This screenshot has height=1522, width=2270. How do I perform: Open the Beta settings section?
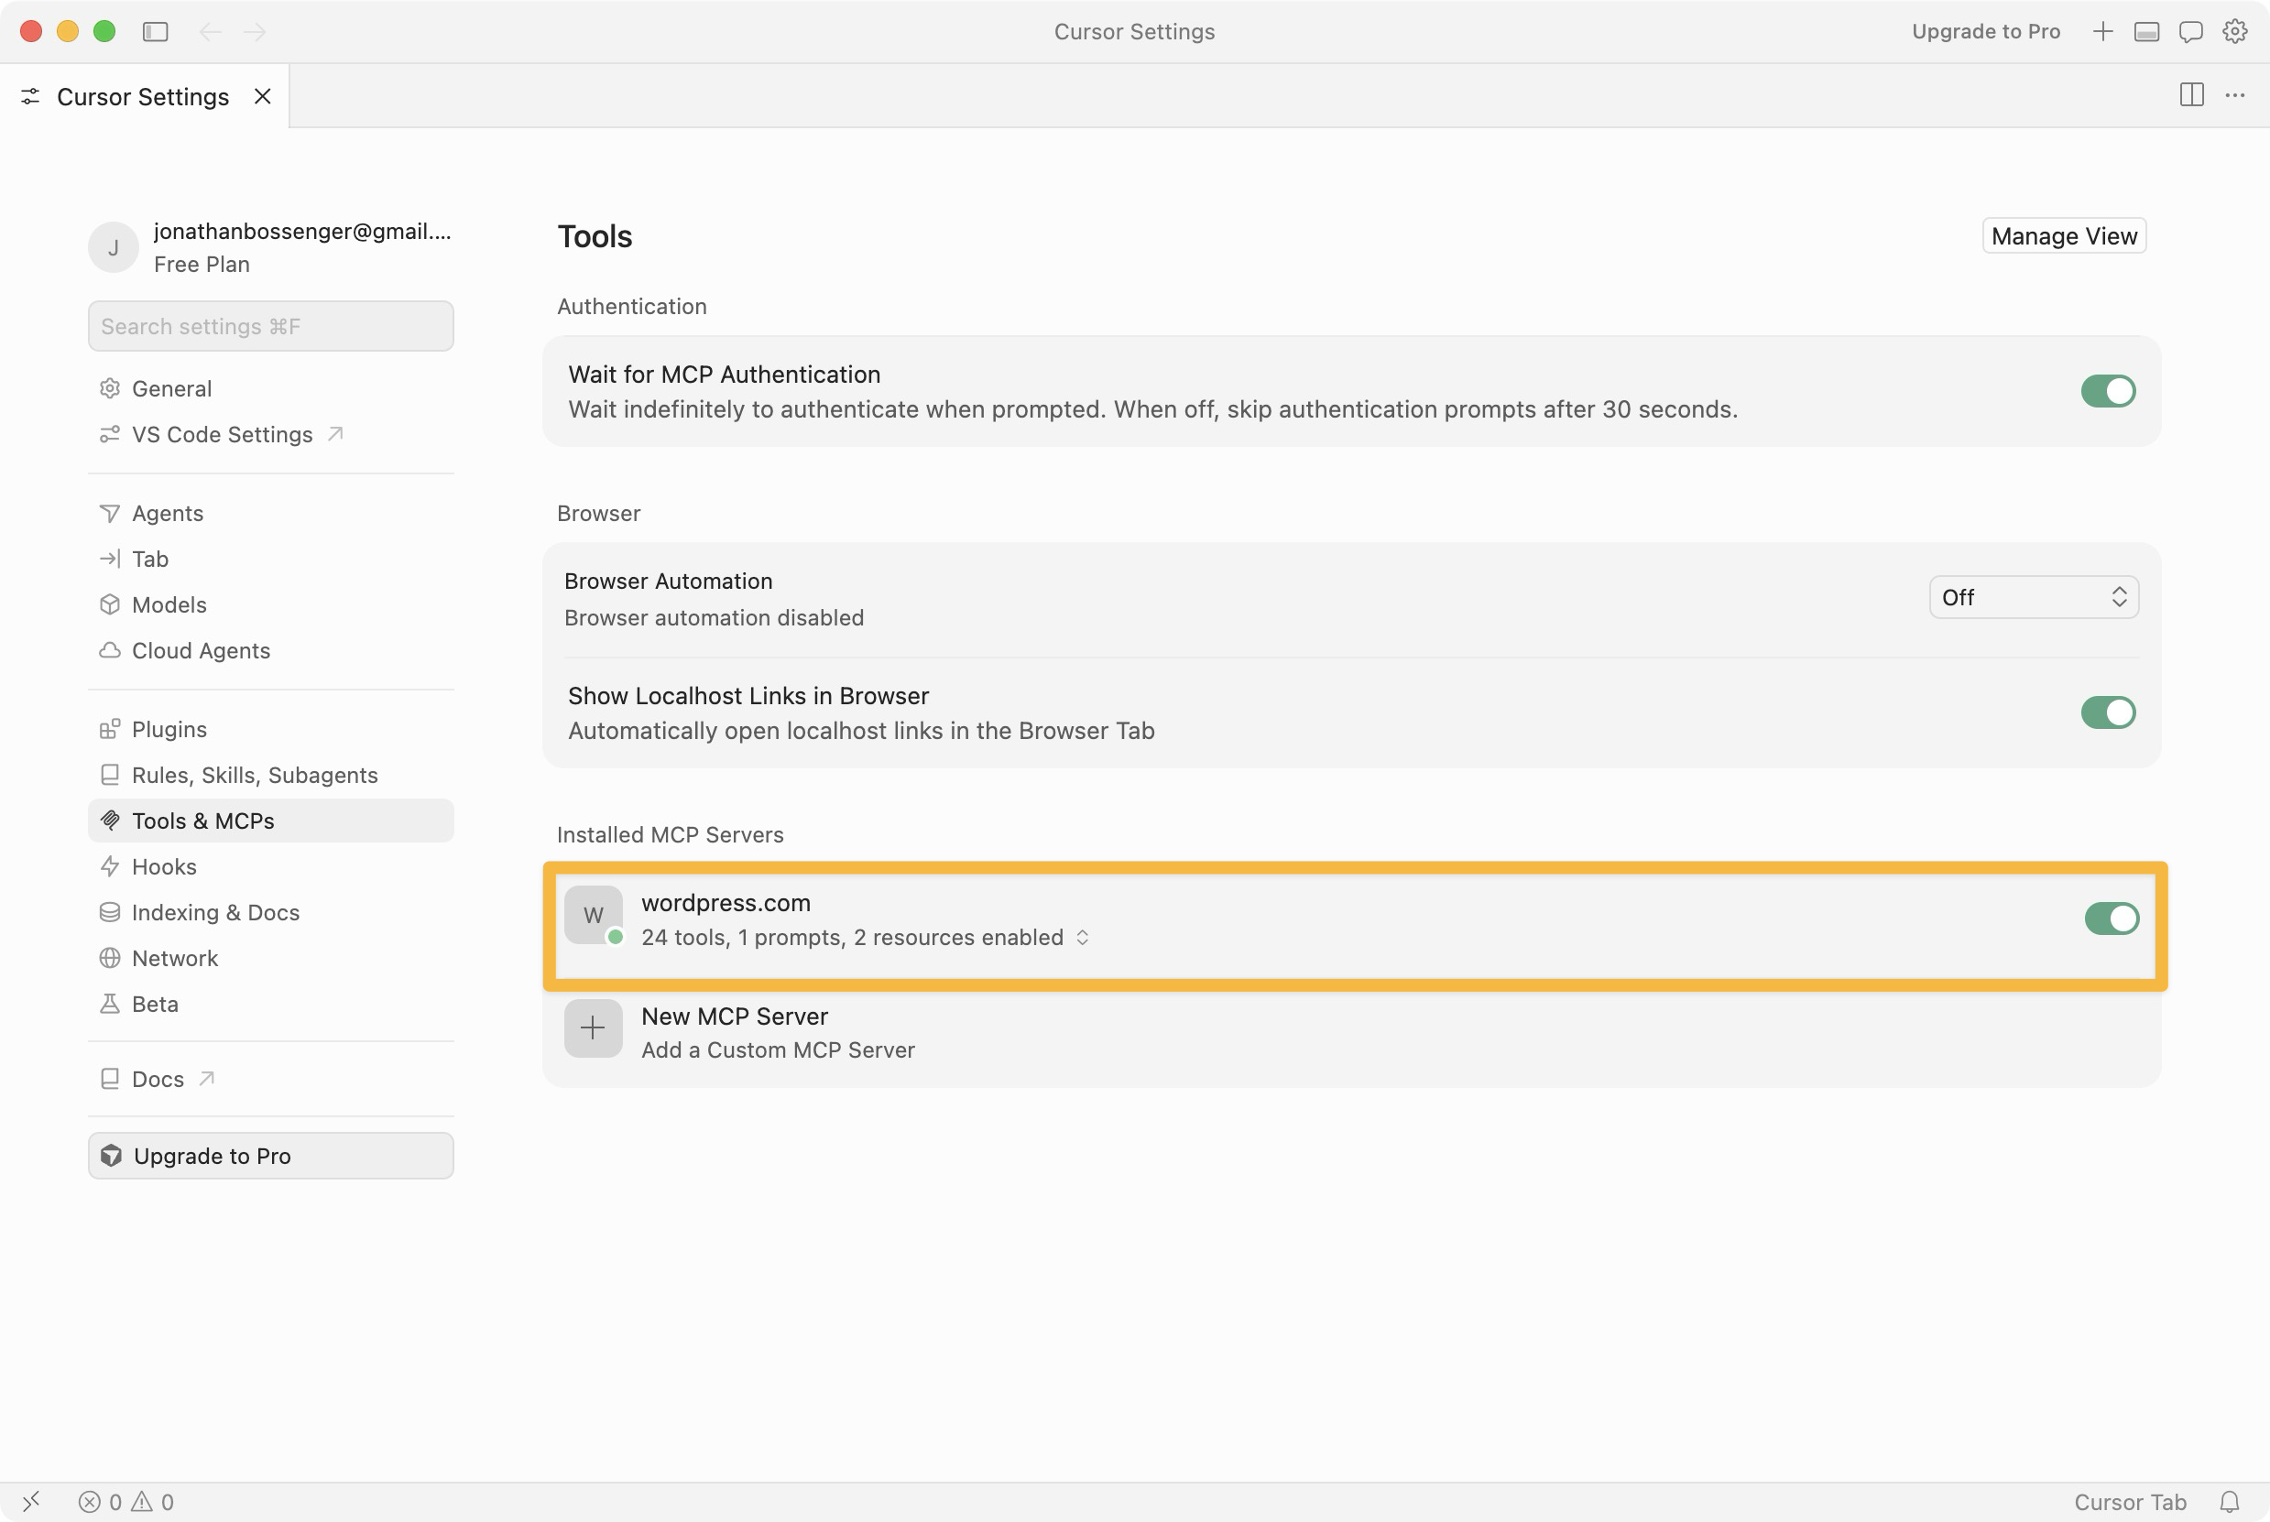point(271,1003)
